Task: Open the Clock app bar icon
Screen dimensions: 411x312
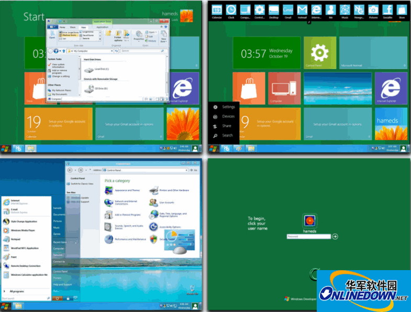Action: click(x=231, y=10)
